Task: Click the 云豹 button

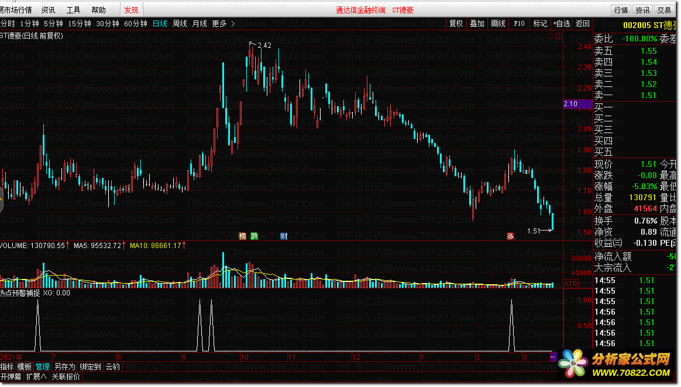Action: (113, 367)
